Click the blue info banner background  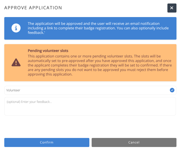point(90,28)
